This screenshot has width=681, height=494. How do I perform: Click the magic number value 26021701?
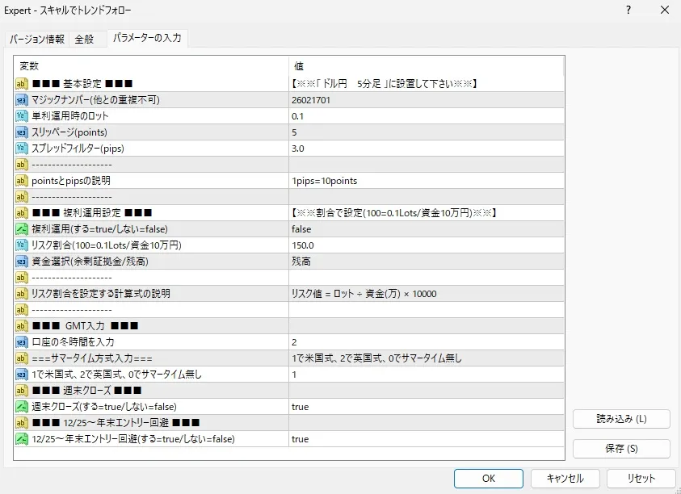click(x=311, y=100)
